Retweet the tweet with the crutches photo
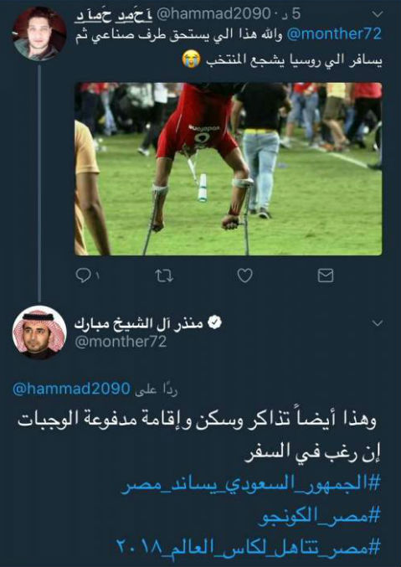This screenshot has height=567, width=401. pos(164,276)
